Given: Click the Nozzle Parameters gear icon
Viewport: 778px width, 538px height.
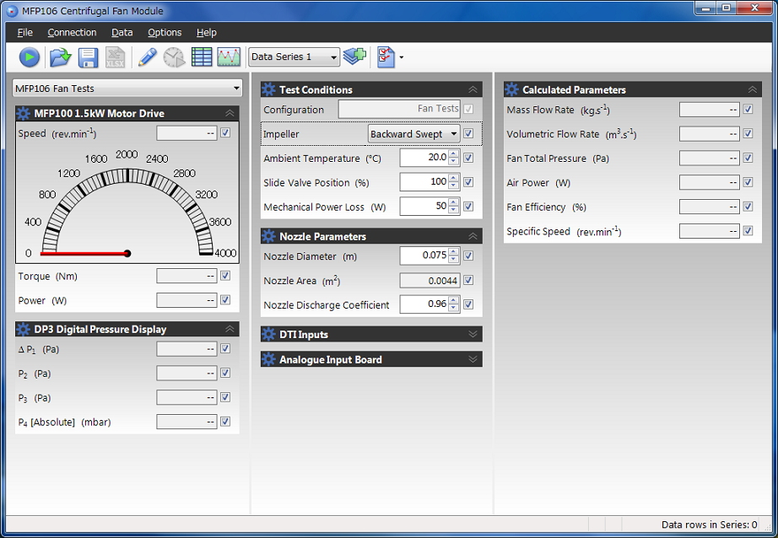Looking at the screenshot, I should pos(268,236).
